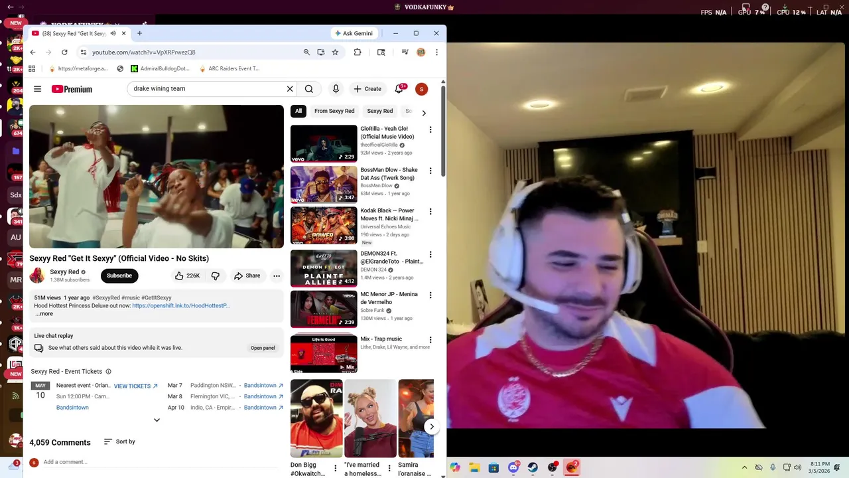Screen dimensions: 849x478
Task: Open a new Chrome tab
Action: tap(139, 33)
